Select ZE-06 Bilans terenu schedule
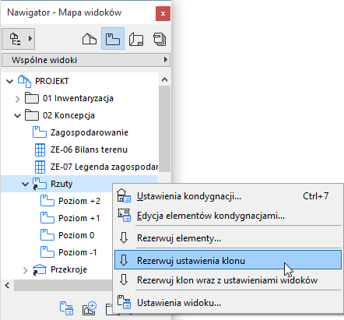Viewport: 344px width, 320px height. point(89,149)
